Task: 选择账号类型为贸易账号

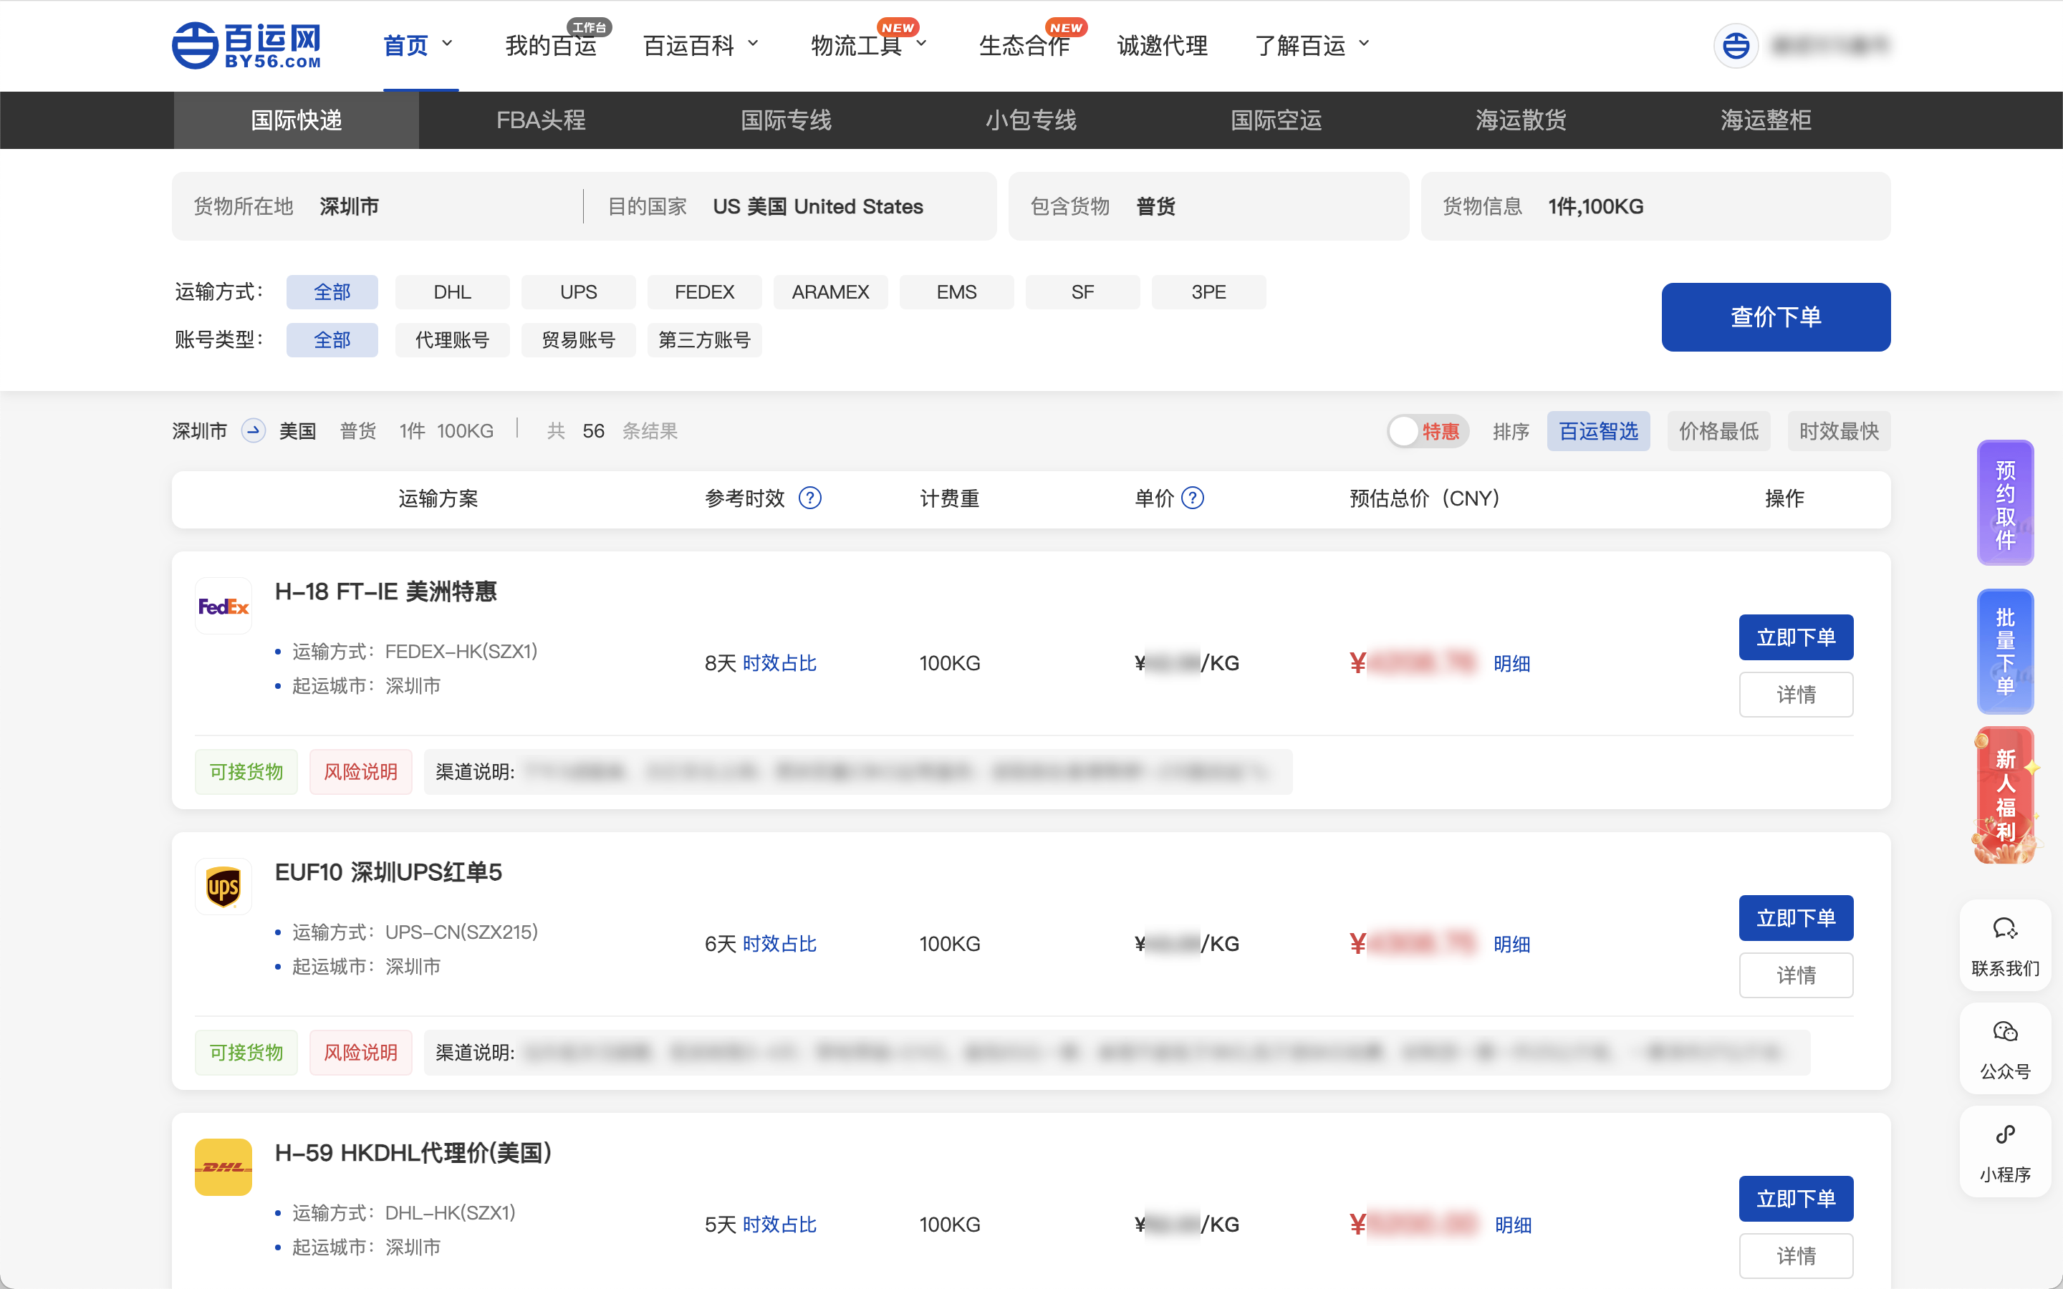Action: point(578,339)
